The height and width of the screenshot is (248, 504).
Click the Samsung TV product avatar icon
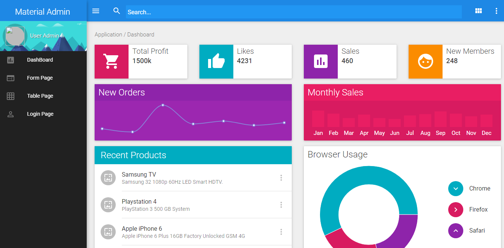click(108, 178)
